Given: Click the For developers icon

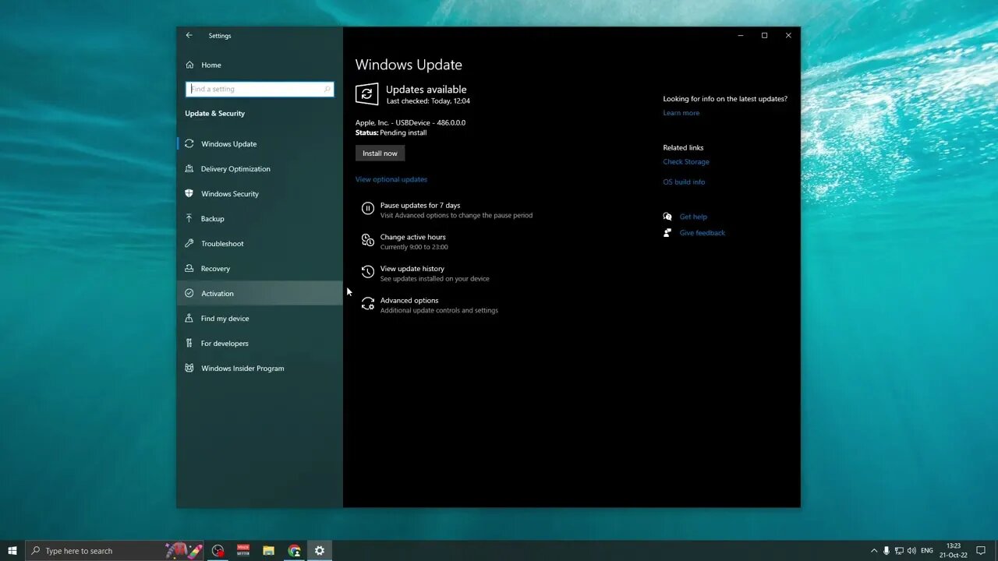Looking at the screenshot, I should [x=189, y=343].
